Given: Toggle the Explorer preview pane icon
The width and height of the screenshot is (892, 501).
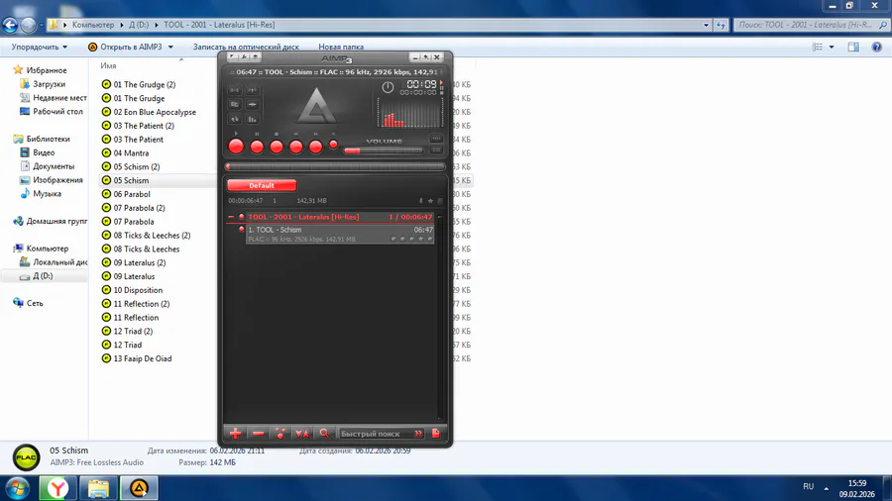Looking at the screenshot, I should [853, 48].
